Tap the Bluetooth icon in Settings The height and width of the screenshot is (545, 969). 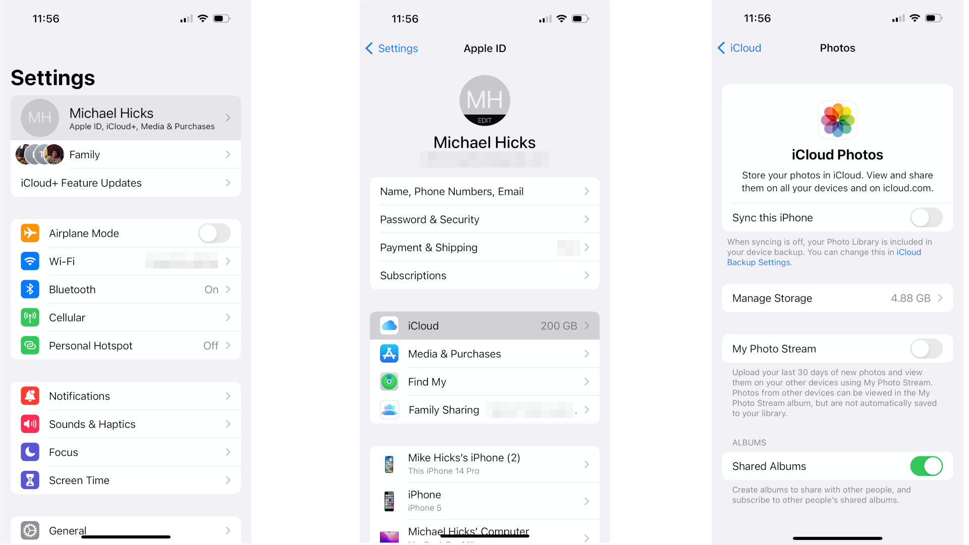point(31,290)
